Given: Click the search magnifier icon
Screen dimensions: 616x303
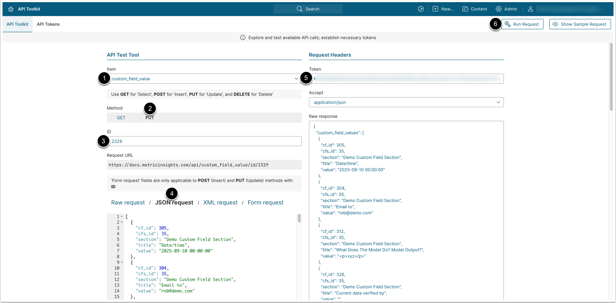Looking at the screenshot, I should (299, 9).
